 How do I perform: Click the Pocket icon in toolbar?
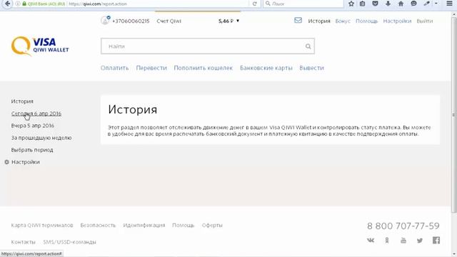pyautogui.click(x=375, y=4)
